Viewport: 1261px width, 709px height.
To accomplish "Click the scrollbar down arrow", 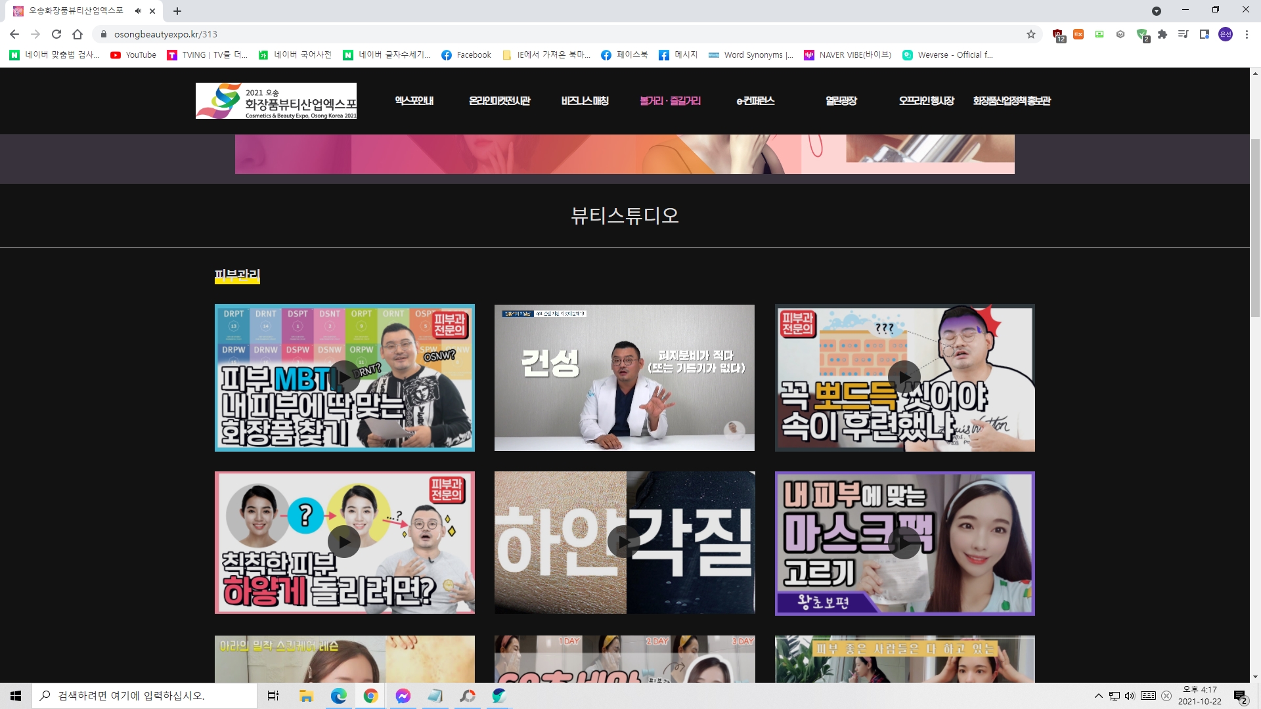I will [x=1255, y=677].
